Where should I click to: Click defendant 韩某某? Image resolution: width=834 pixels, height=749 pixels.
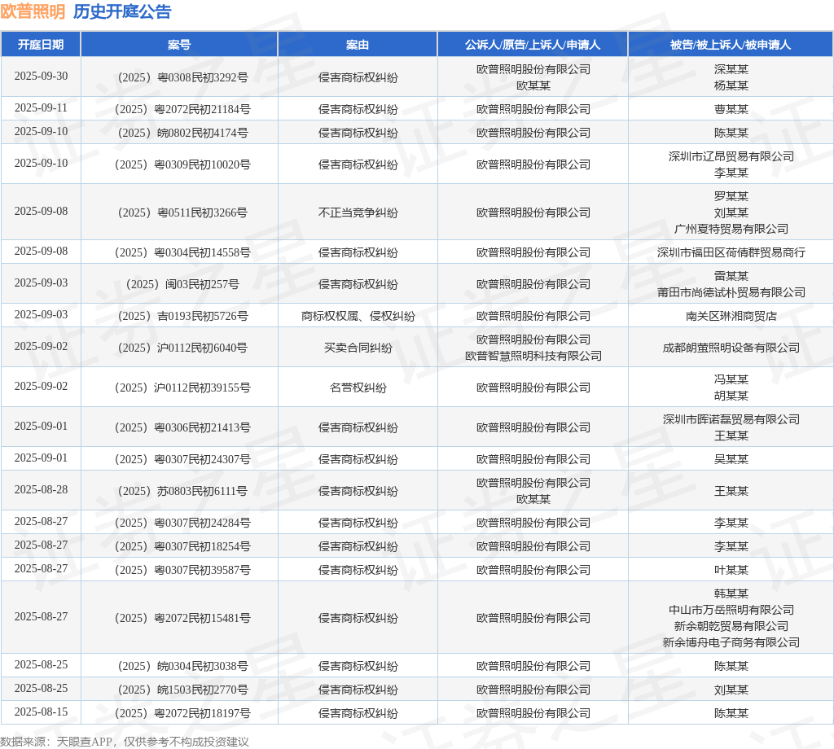pyautogui.click(x=731, y=594)
